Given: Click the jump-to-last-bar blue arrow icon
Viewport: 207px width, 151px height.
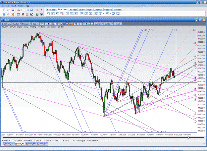Looking at the screenshot, I should coord(64,24).
